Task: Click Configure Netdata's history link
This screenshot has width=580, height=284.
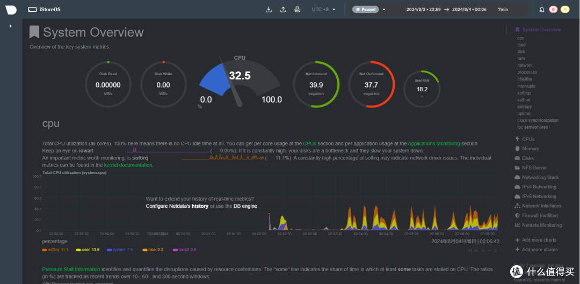Action: [x=177, y=206]
